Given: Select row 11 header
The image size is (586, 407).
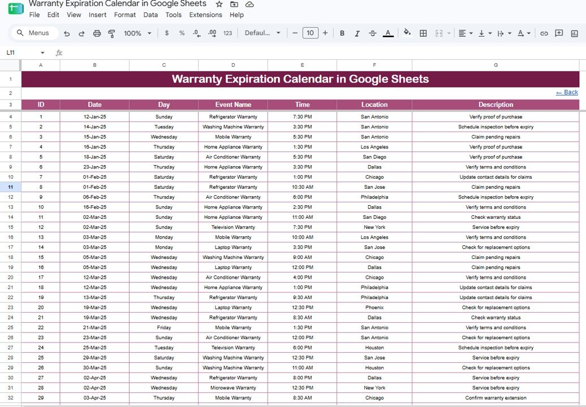Looking at the screenshot, I should pyautogui.click(x=10, y=187).
